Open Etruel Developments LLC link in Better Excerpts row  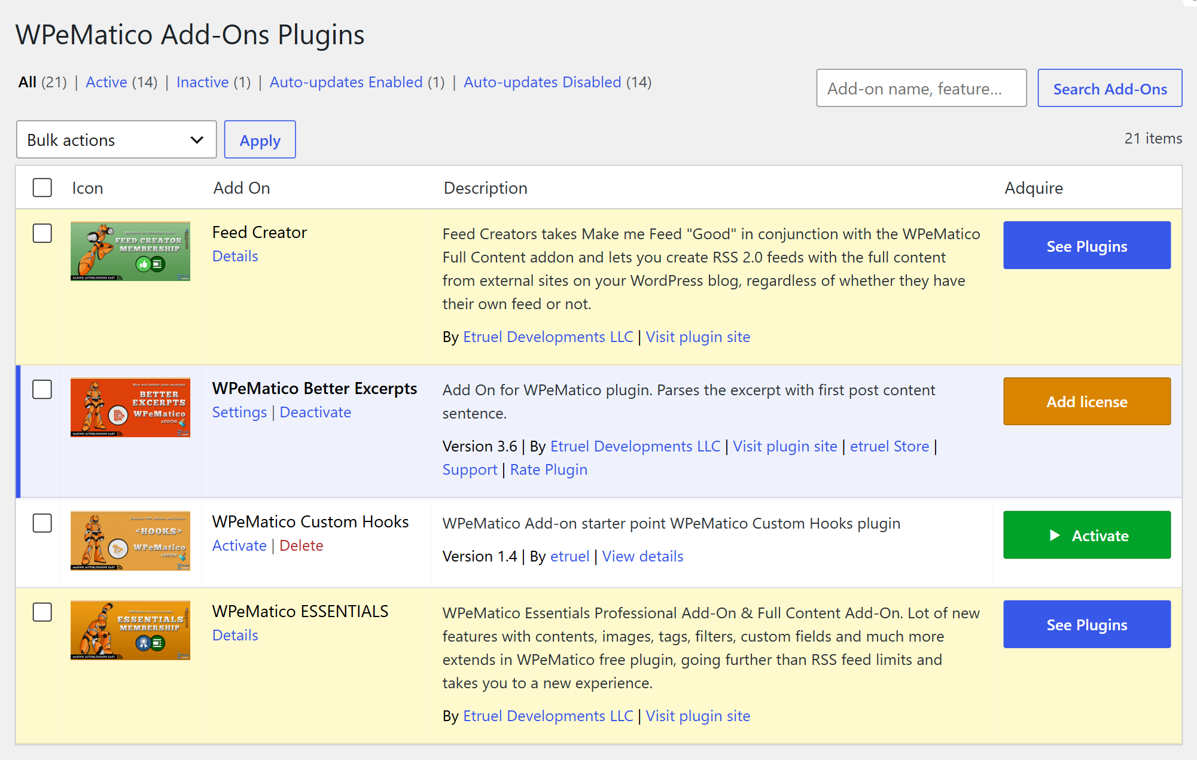635,446
